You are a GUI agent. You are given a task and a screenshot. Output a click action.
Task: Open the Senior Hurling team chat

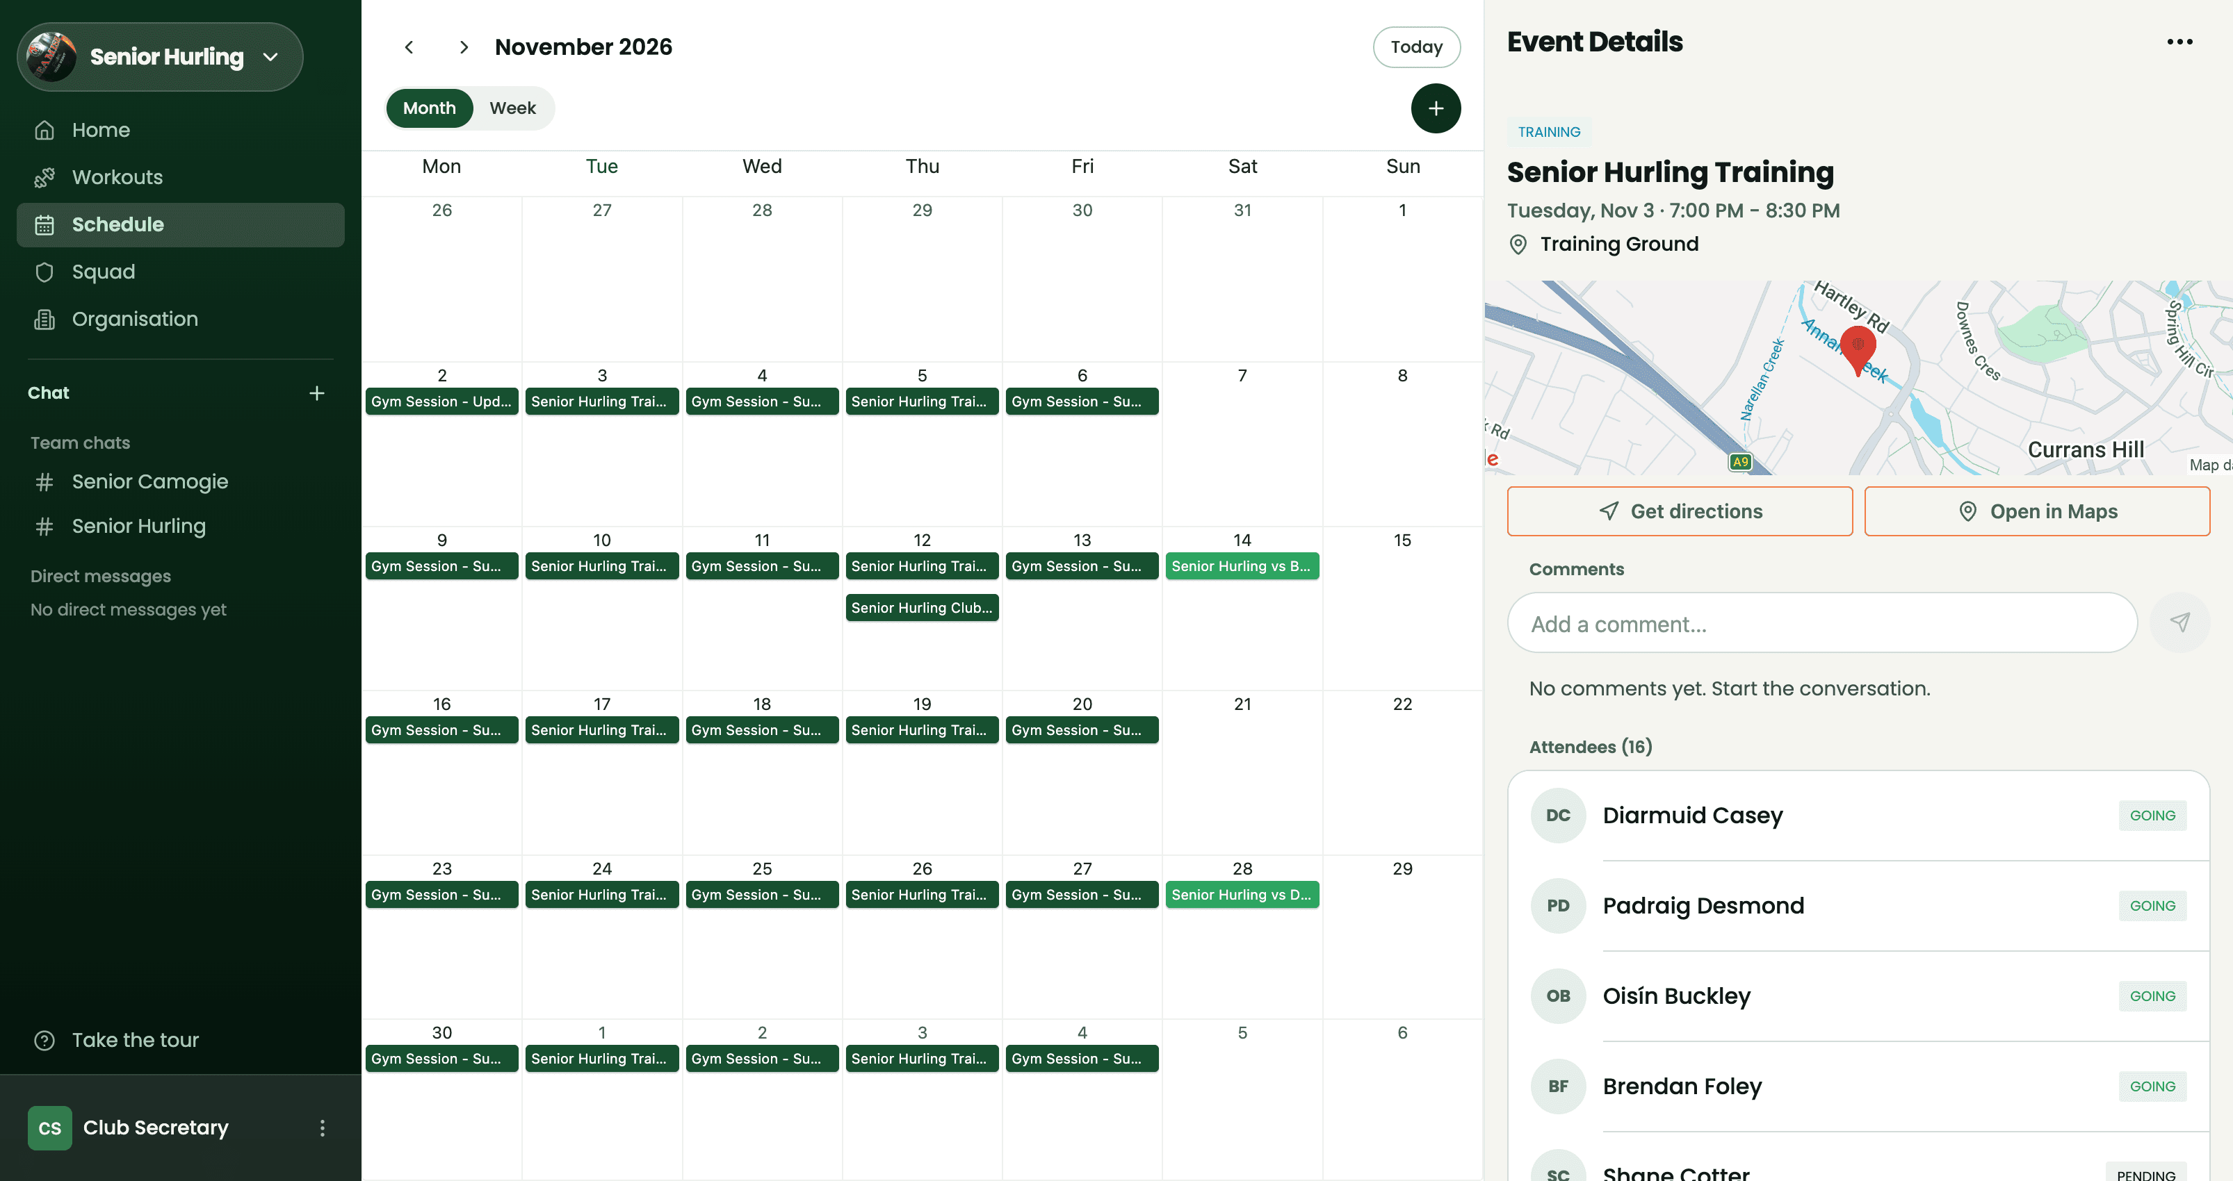click(180, 526)
